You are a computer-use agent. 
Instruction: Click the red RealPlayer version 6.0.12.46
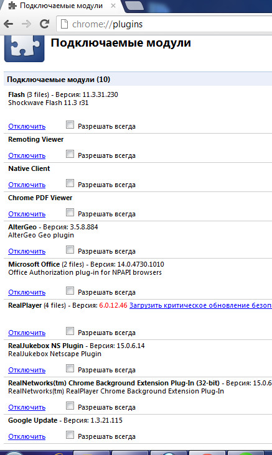(113, 305)
